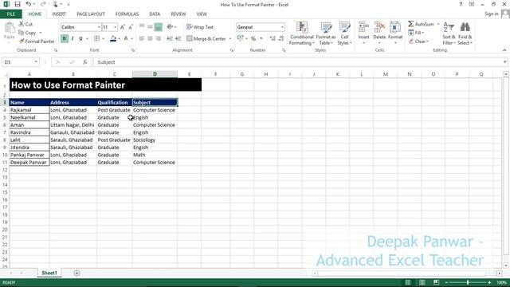The height and width of the screenshot is (287, 510).
Task: Open Sort & Filter dropdown
Action: [x=449, y=33]
